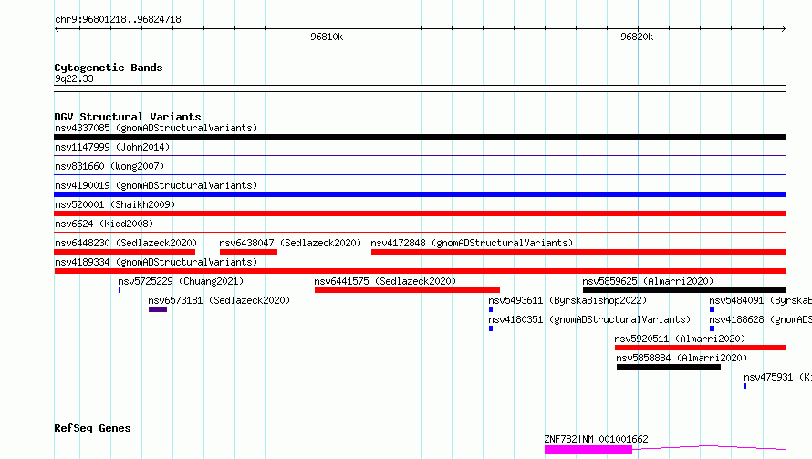Open variant nsv5859625 (Almarri2020) label
The height and width of the screenshot is (459, 812).
tap(648, 281)
